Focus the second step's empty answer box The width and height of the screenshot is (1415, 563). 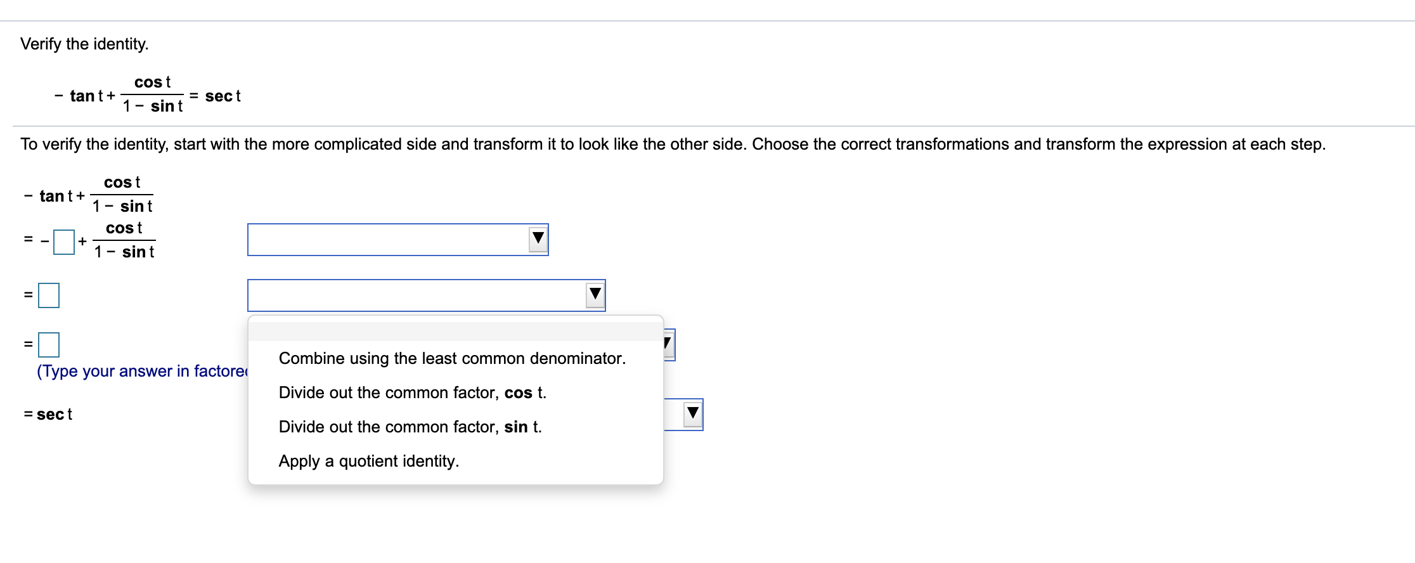click(49, 295)
